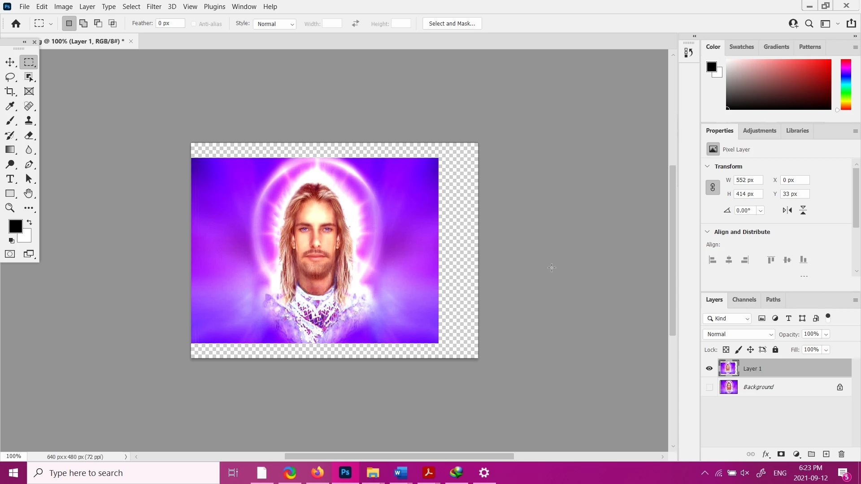Click the Flip Horizontal icon in Transform

pyautogui.click(x=787, y=210)
